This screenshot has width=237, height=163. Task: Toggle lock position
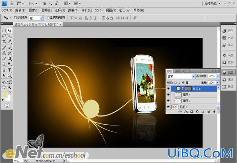click(x=183, y=82)
